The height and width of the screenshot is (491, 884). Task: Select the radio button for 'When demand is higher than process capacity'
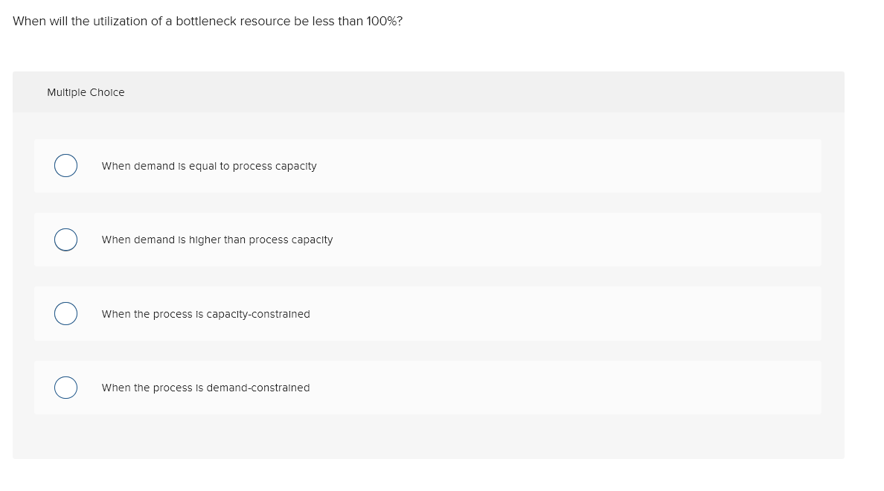(65, 240)
